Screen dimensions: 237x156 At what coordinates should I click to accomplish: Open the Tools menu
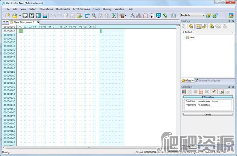96,9
